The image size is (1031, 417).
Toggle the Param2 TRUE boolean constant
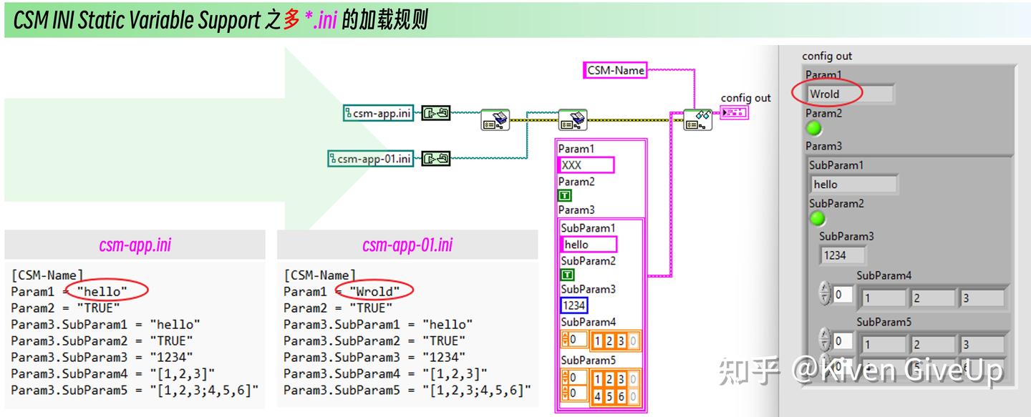click(565, 195)
